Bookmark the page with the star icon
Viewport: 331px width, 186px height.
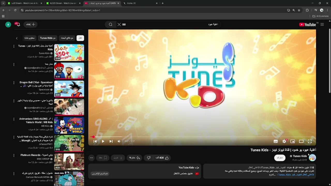point(299,10)
